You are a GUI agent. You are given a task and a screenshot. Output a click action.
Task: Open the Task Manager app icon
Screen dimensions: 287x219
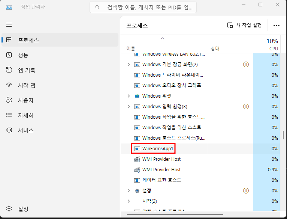9,8
